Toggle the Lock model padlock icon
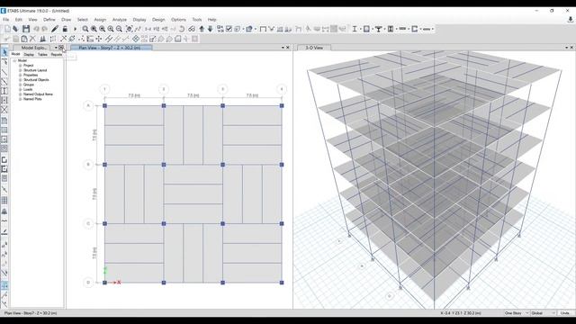This screenshot has width=576, height=324. point(65,29)
